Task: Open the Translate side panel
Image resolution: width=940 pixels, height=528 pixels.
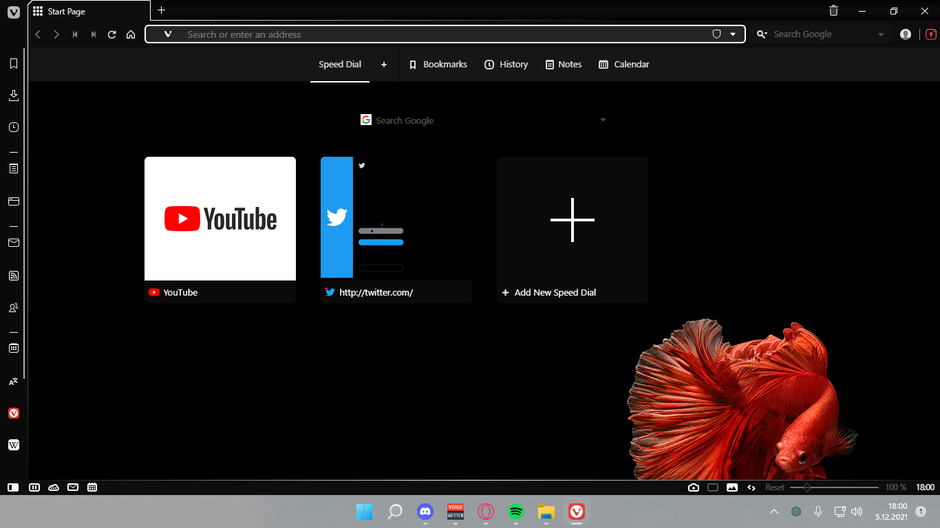Action: (x=13, y=381)
